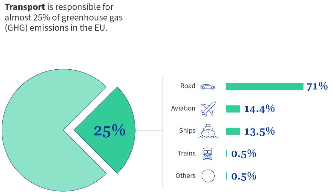Click the 25% text inside pie slice
Image resolution: width=332 pixels, height=194 pixels.
(x=109, y=130)
